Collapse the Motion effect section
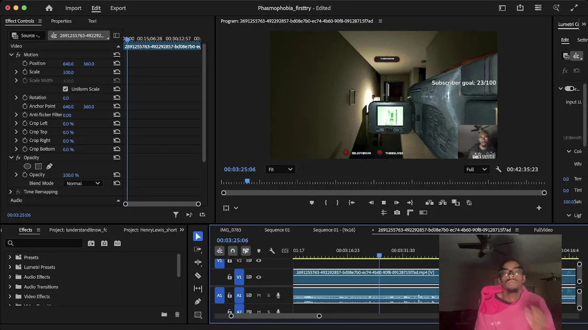The image size is (588, 330). (x=11, y=55)
